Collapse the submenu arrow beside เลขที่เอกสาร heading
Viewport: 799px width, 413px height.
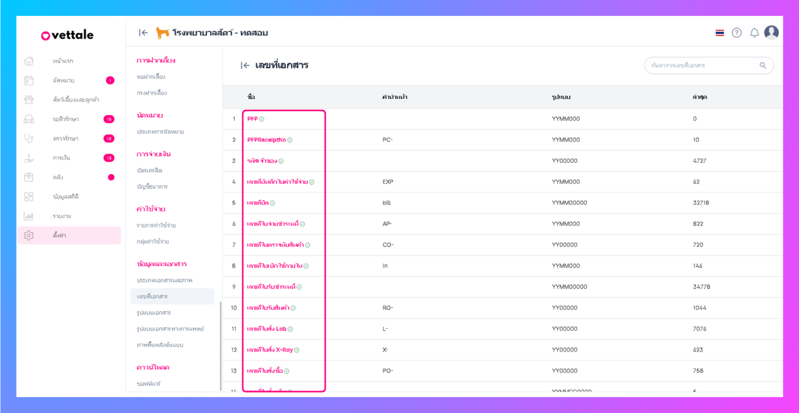point(245,66)
